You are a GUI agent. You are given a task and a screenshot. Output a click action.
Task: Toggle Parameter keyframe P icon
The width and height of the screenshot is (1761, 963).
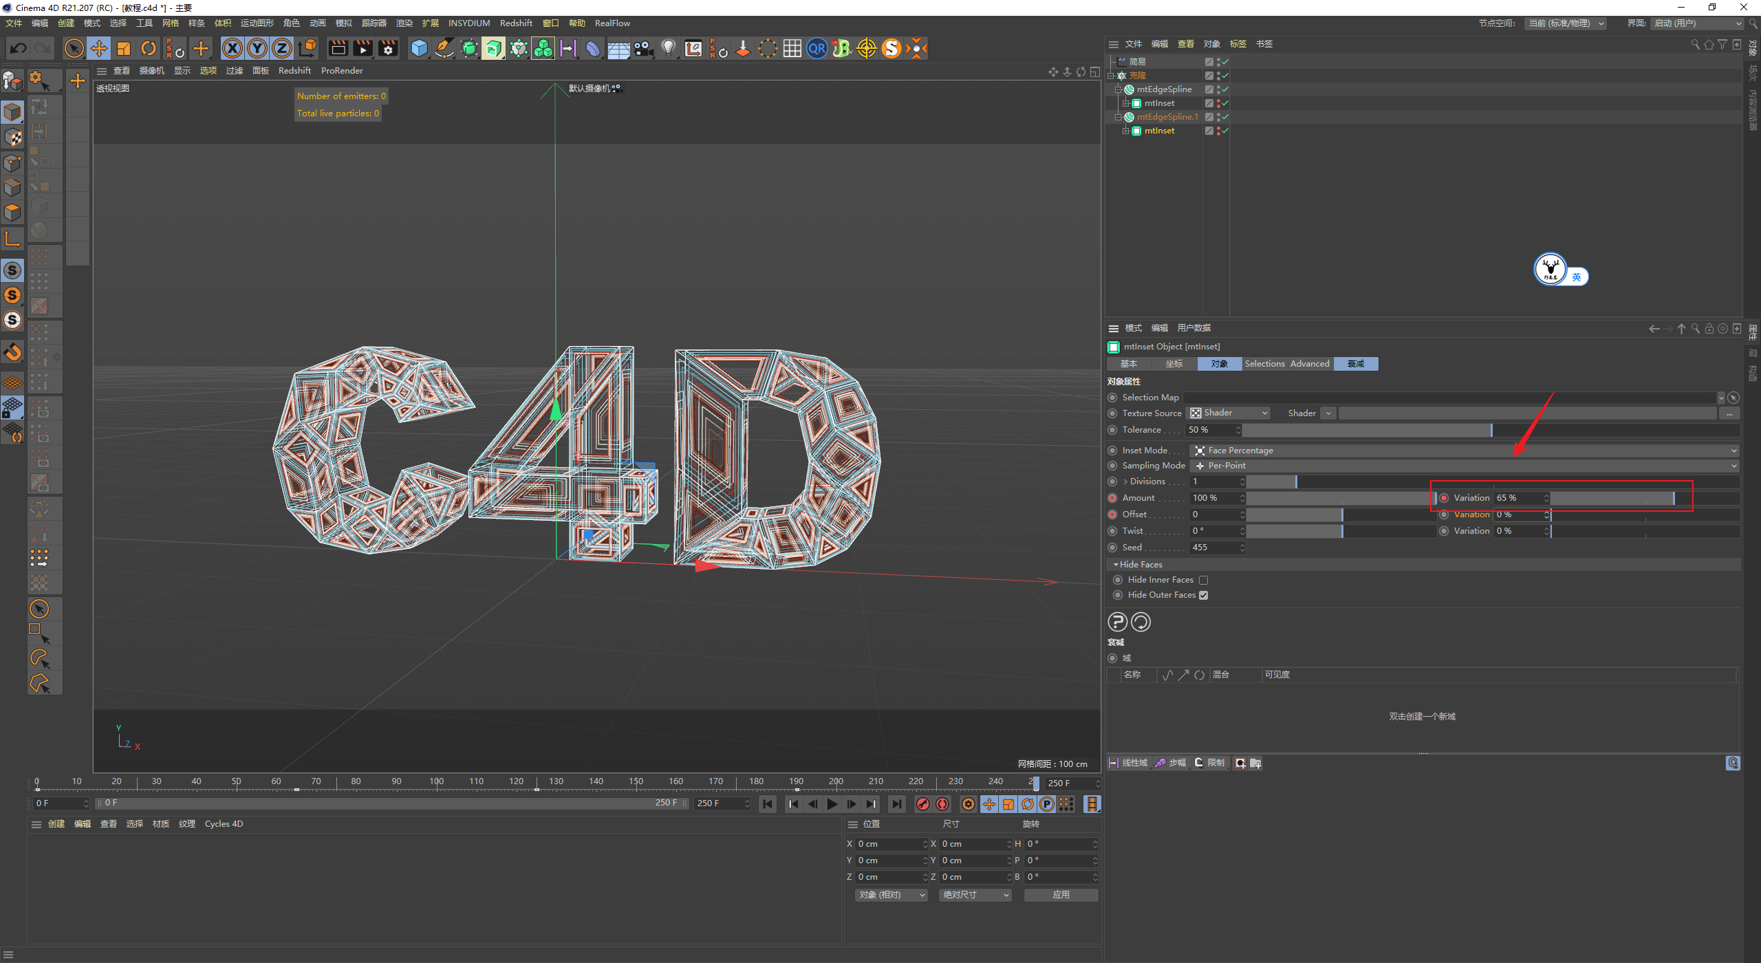pyautogui.click(x=1047, y=804)
